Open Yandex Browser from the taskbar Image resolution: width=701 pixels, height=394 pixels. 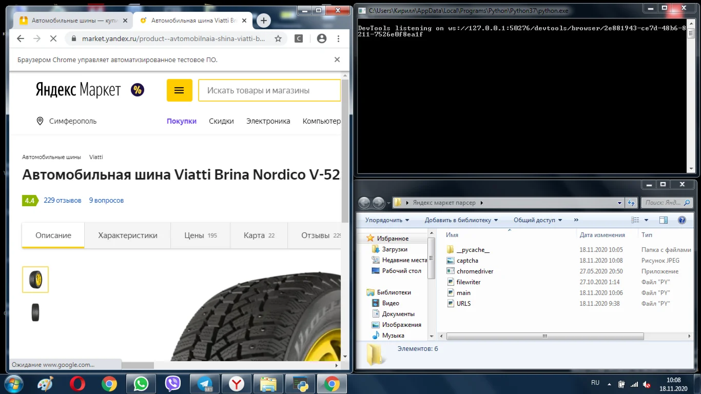click(237, 384)
